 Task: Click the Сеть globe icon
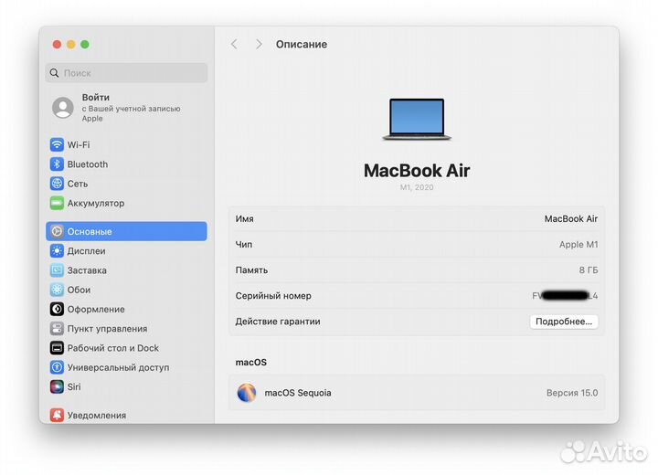click(x=57, y=184)
